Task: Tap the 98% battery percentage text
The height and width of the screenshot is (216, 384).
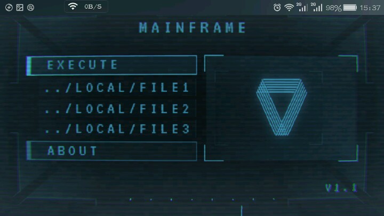Action: (x=333, y=8)
